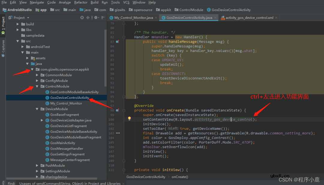The image size is (324, 185).
Task: Click the onCreate() breadcrumb at the editor bottom
Action: pos(180,177)
